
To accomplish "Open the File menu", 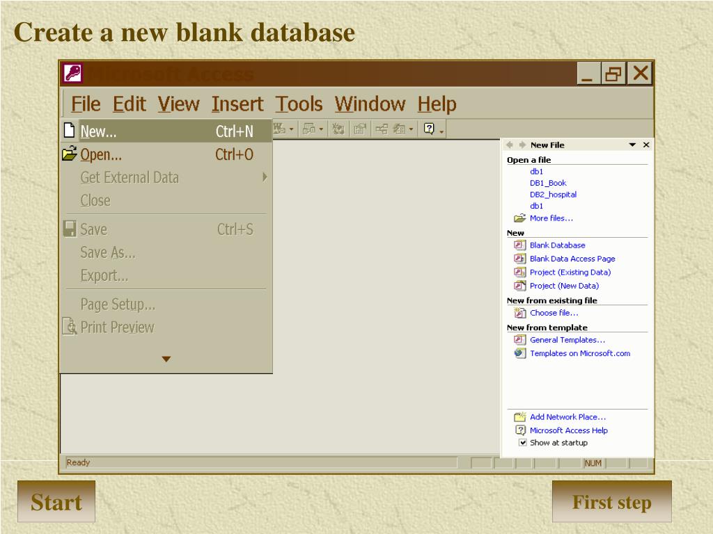I will [86, 104].
